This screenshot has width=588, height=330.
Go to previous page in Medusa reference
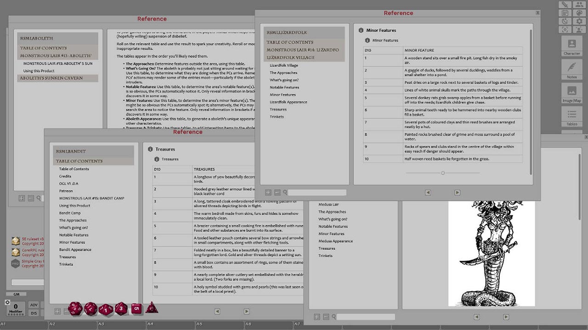[x=476, y=317]
